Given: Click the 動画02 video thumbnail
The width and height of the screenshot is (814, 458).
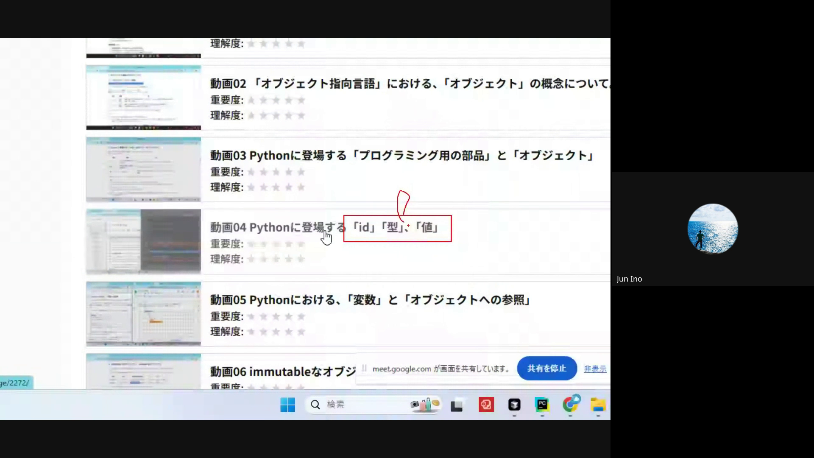Looking at the screenshot, I should tap(143, 98).
